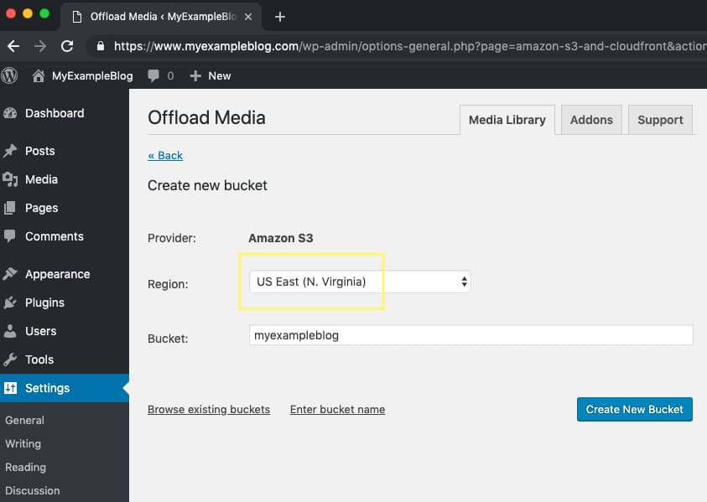This screenshot has width=707, height=502.
Task: Switch to the Support tab
Action: pyautogui.click(x=660, y=120)
